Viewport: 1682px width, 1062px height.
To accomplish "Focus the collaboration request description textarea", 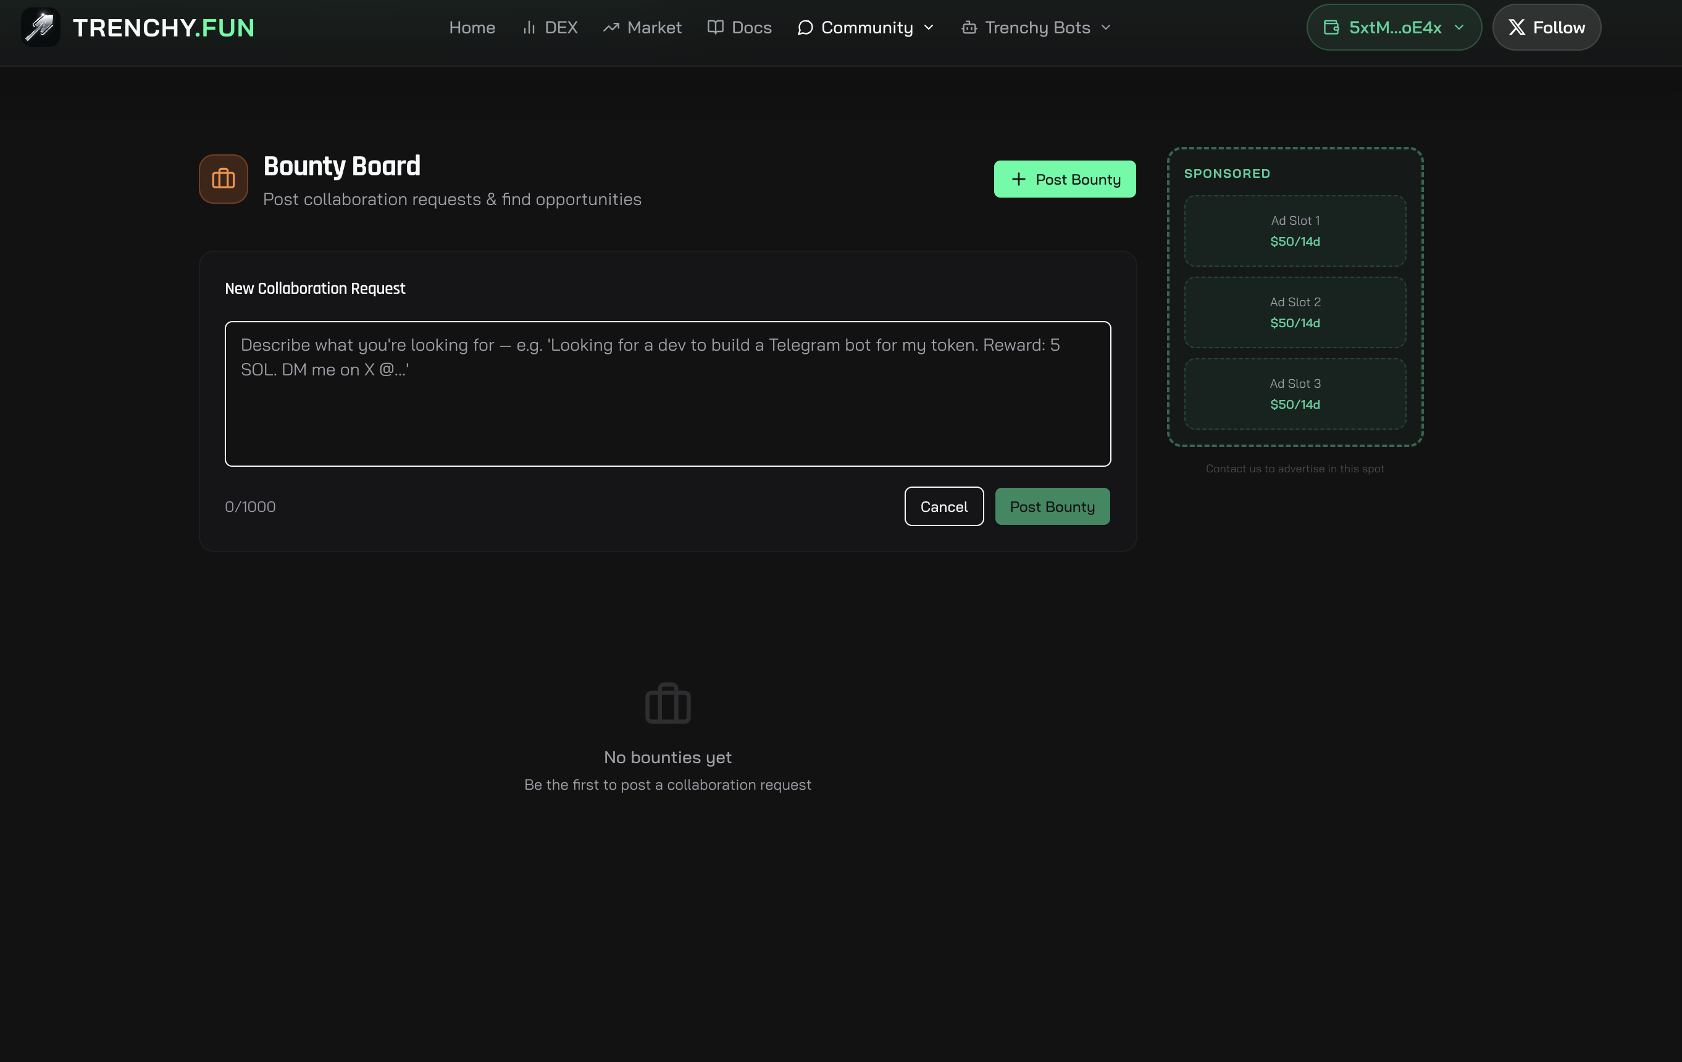I will [x=667, y=393].
